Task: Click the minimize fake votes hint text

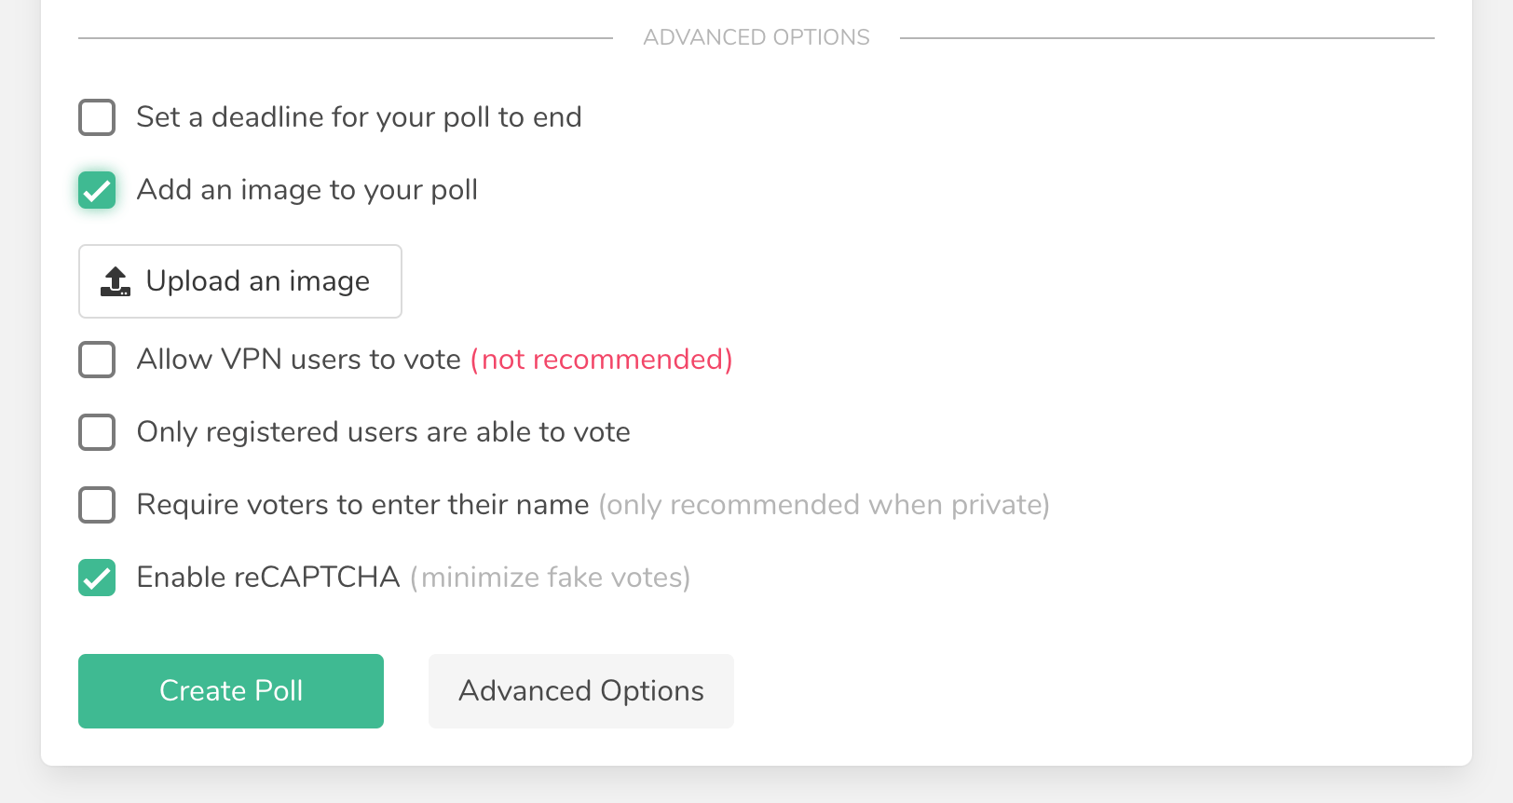Action: point(550,578)
